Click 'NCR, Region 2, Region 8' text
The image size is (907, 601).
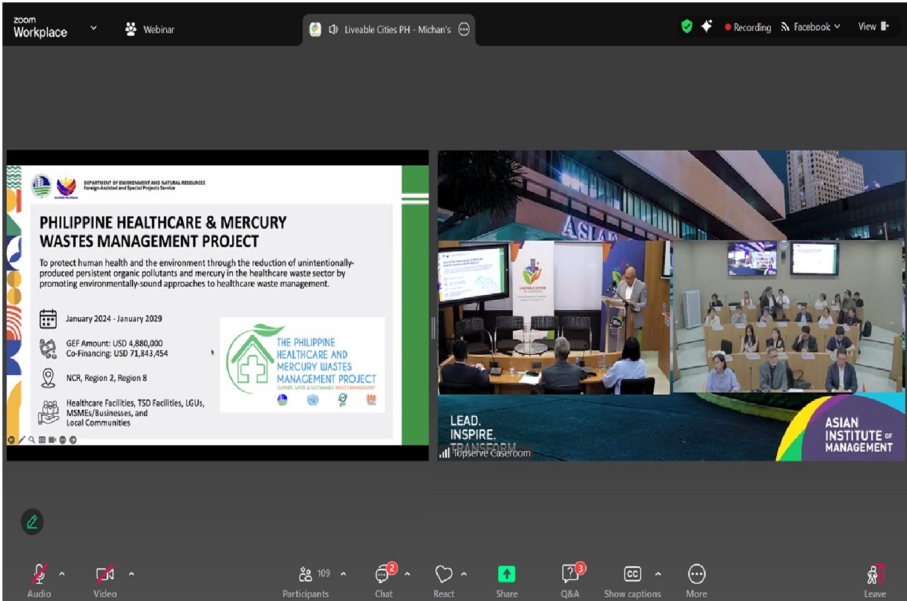click(106, 378)
